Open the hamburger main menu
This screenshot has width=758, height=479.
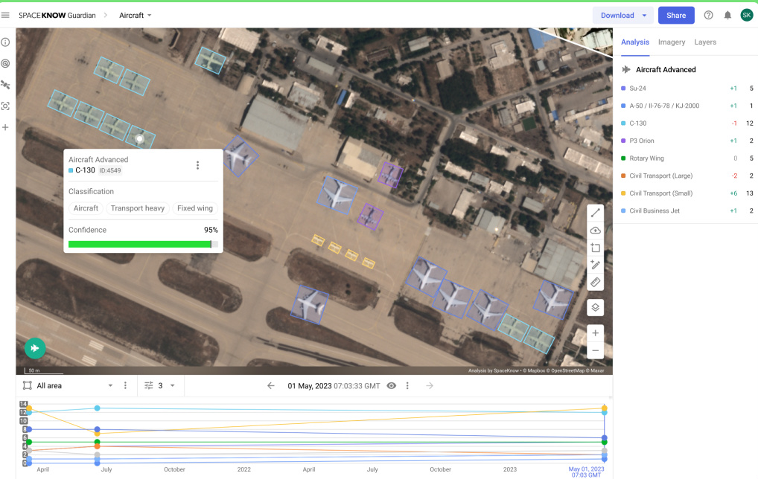[5, 15]
